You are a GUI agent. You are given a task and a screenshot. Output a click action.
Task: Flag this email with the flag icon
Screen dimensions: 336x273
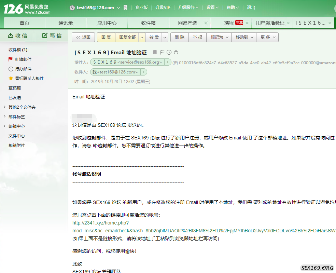162,52
